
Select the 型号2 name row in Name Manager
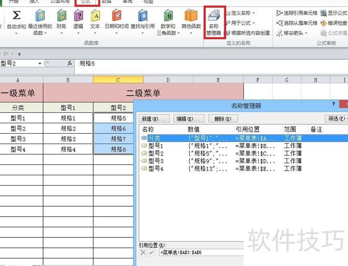click(244, 153)
